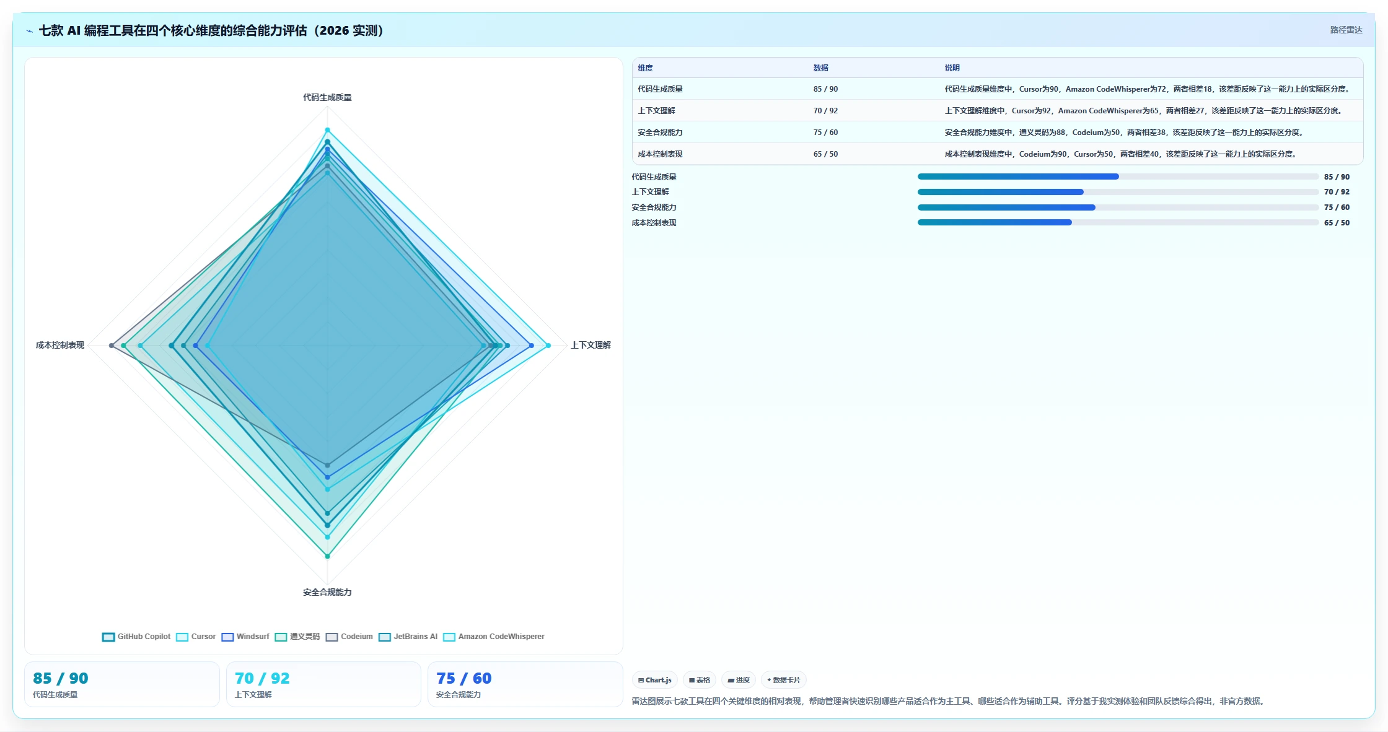Click the 上下文理解 progress bar

[1118, 192]
